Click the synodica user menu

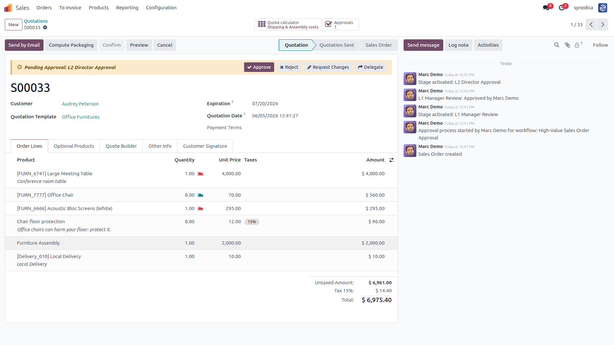583,8
